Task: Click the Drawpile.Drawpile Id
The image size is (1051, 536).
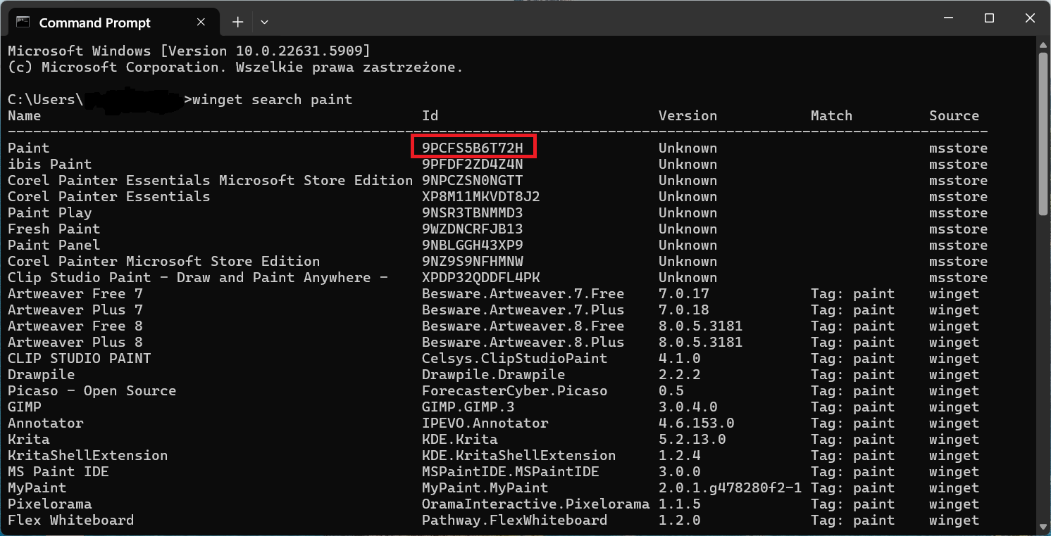Action: tap(494, 375)
